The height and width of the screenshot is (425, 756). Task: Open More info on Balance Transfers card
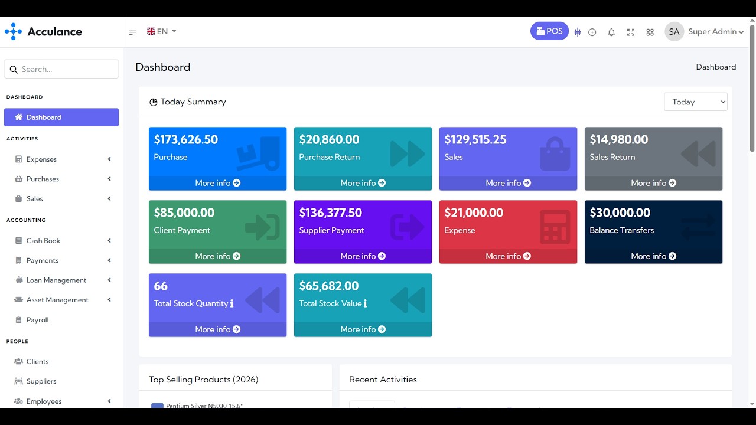(x=653, y=256)
